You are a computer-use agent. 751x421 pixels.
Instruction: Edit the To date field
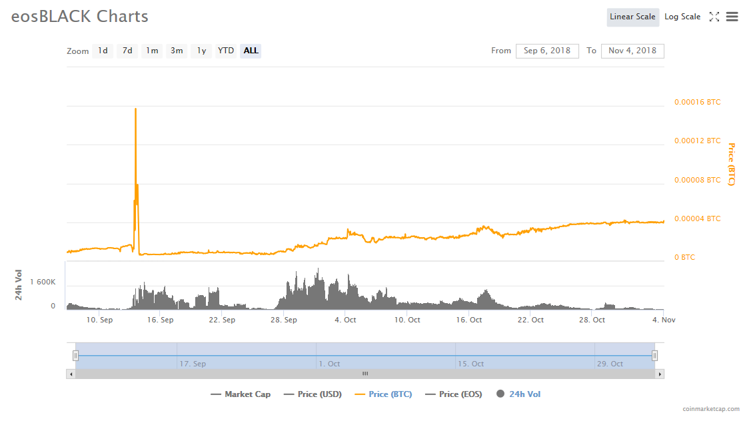(632, 51)
